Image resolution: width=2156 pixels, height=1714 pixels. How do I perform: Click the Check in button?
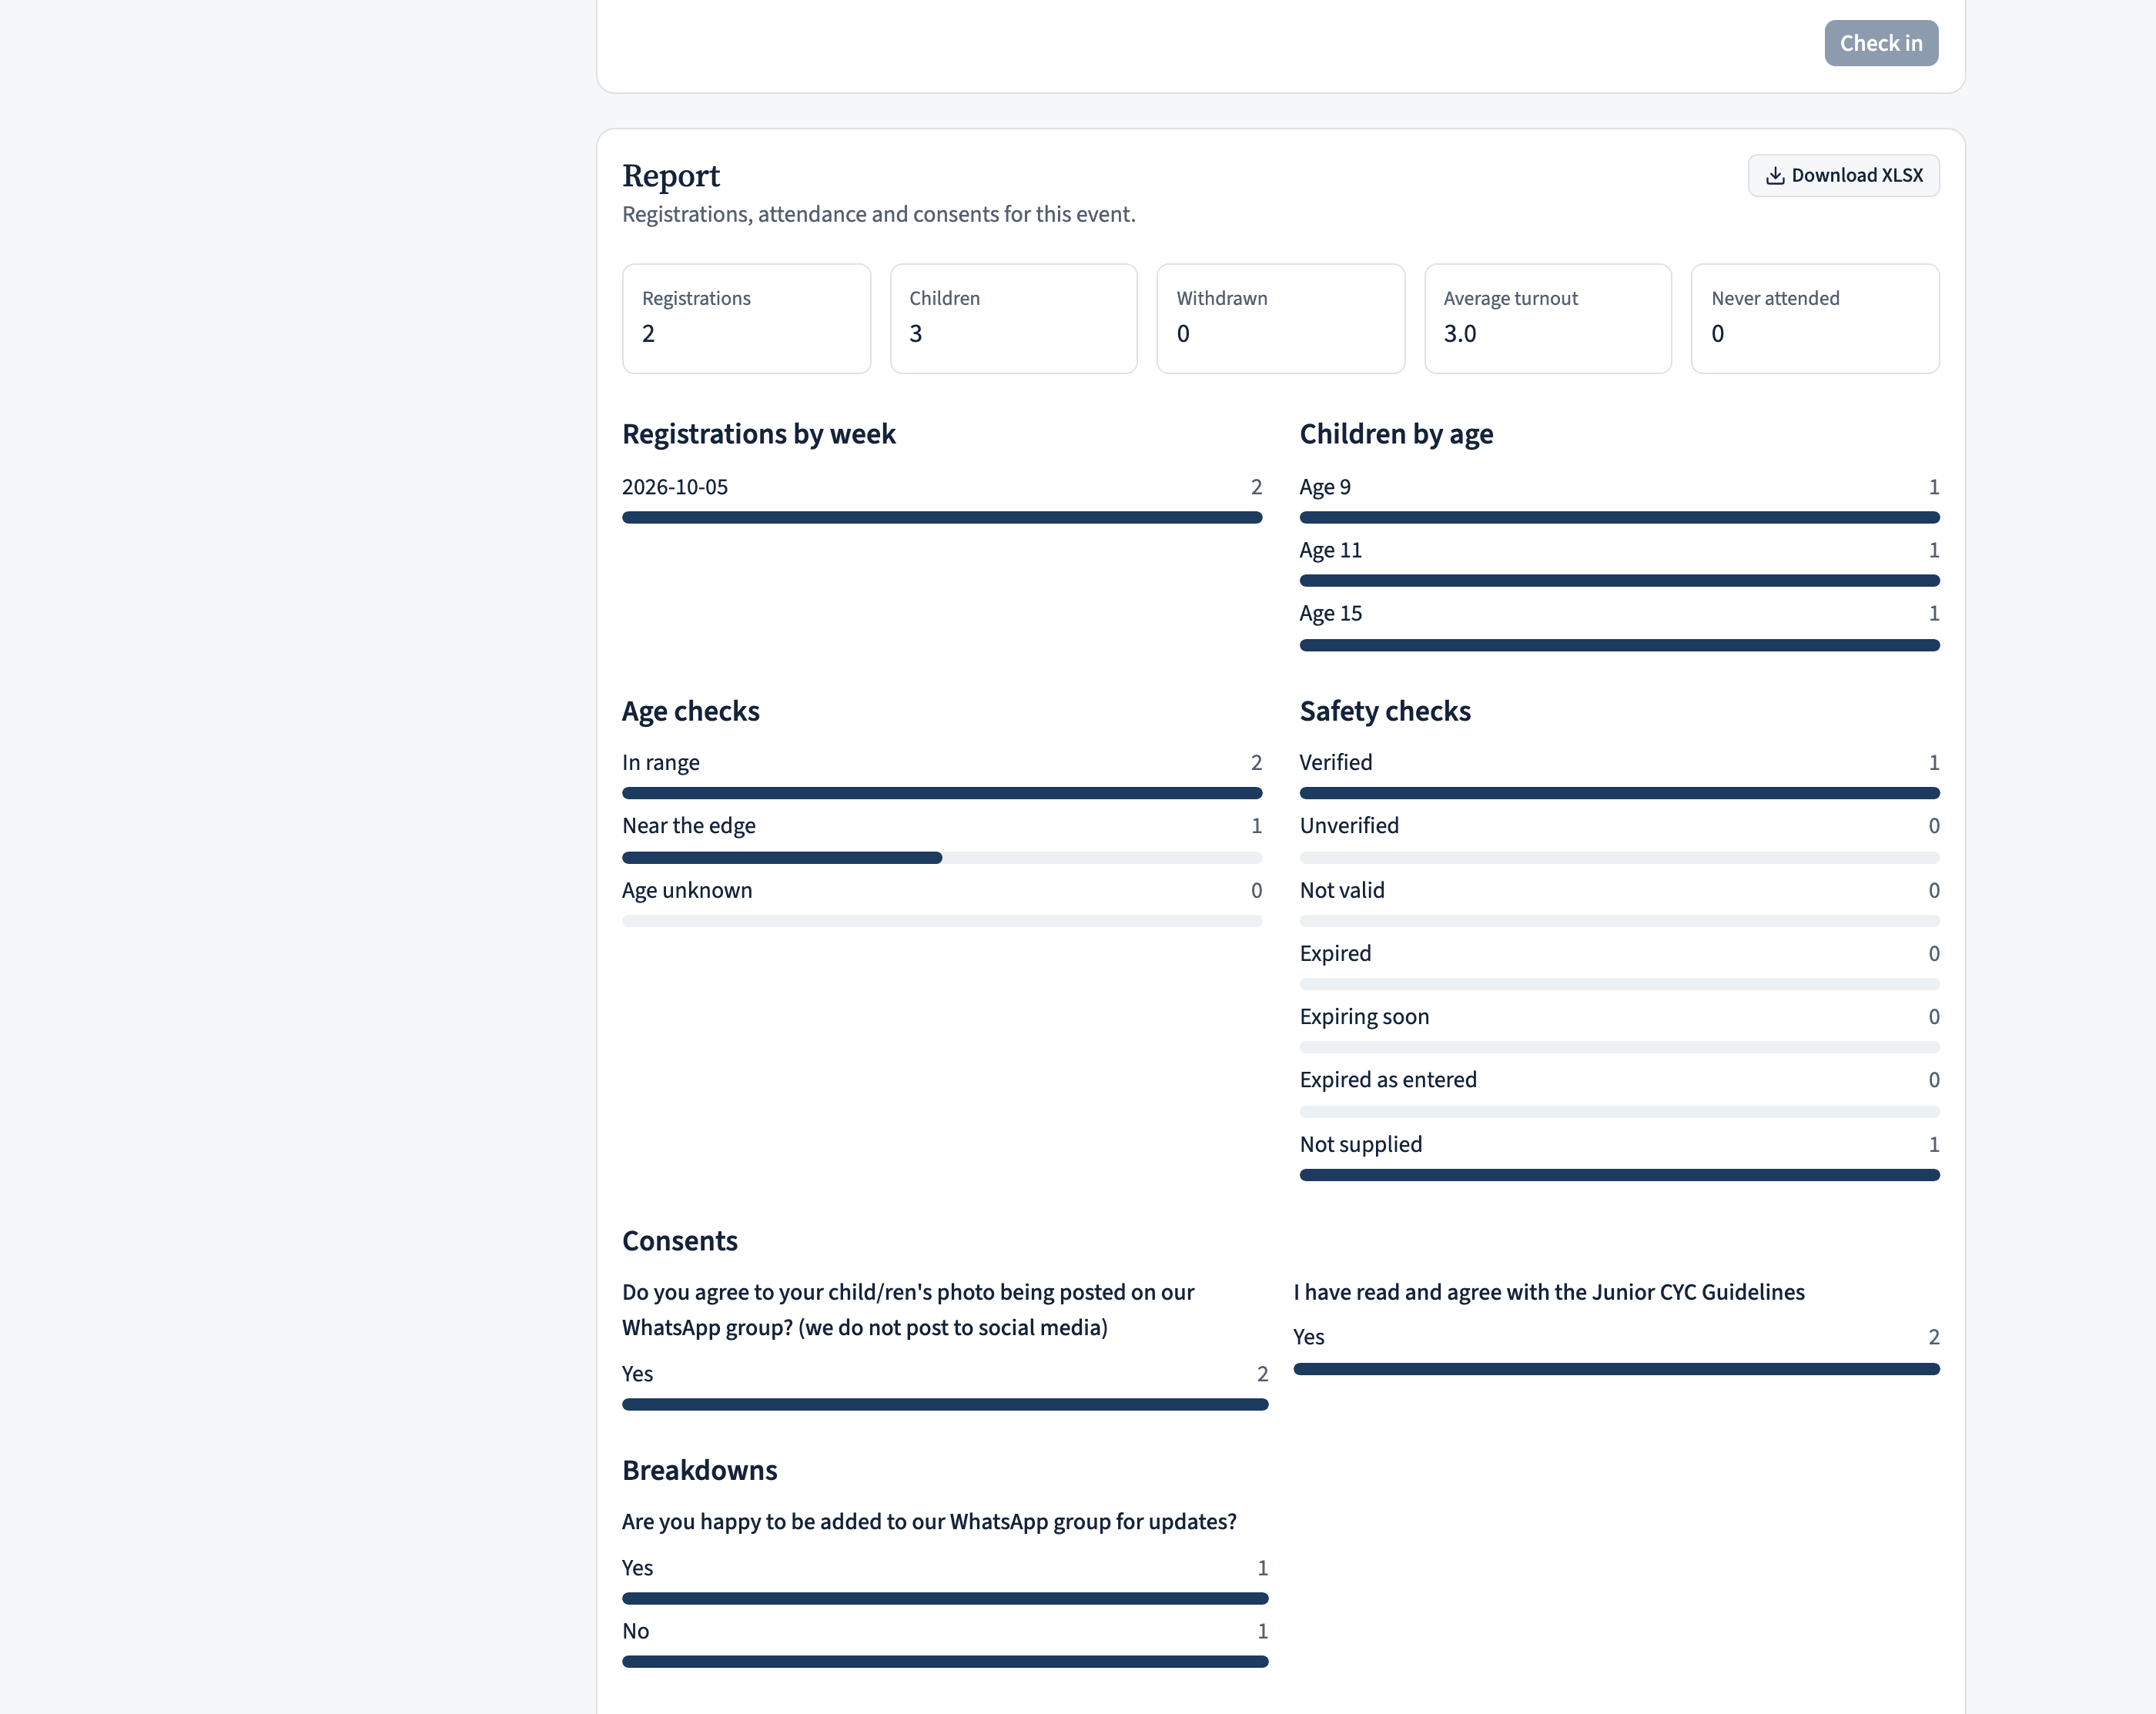1880,43
